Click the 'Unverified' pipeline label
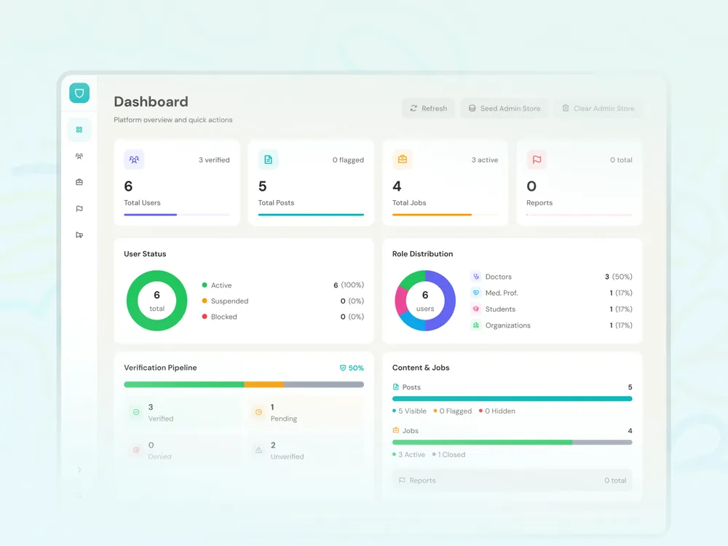 [287, 457]
